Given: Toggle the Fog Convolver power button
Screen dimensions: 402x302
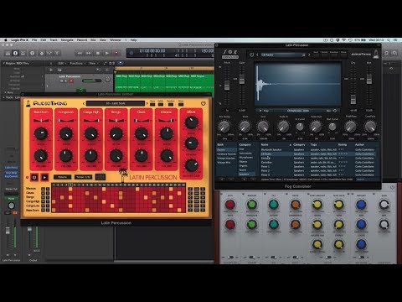Looking at the screenshot, I should [251, 55].
